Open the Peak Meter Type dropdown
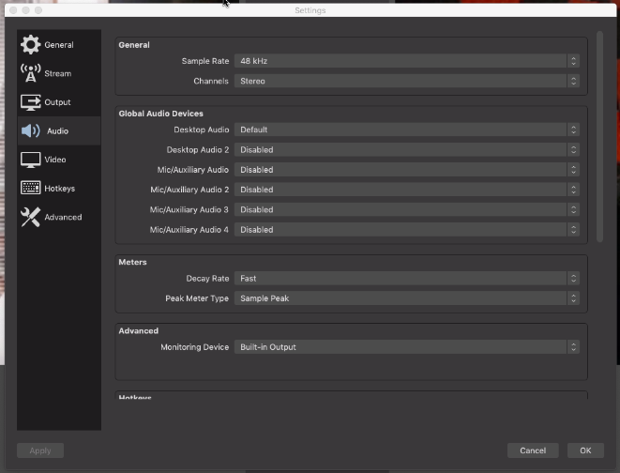This screenshot has width=620, height=473. click(x=407, y=298)
